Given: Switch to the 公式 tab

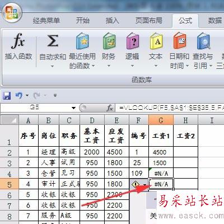Looking at the screenshot, I should 185,20.
